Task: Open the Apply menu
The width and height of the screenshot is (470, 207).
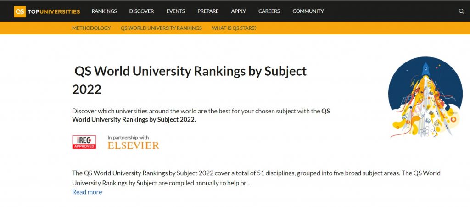Action: [239, 11]
